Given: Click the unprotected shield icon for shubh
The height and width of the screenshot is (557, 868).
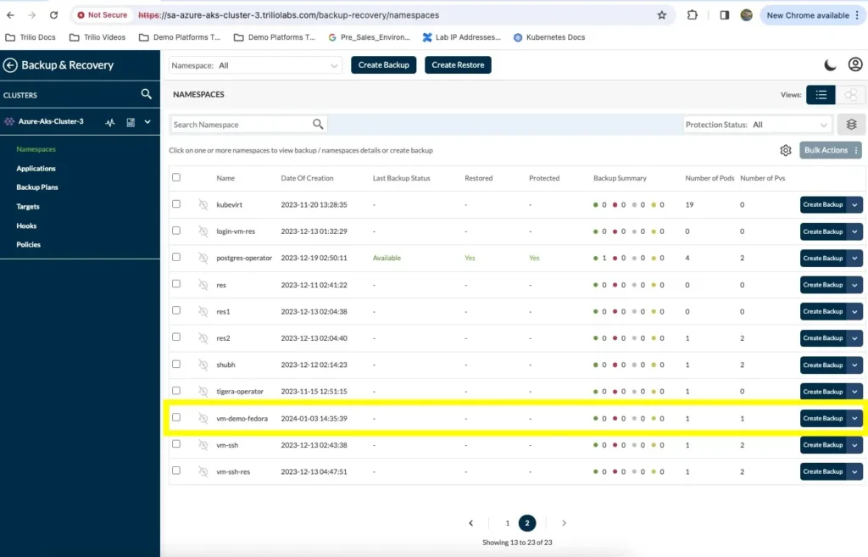Looking at the screenshot, I should pos(203,365).
